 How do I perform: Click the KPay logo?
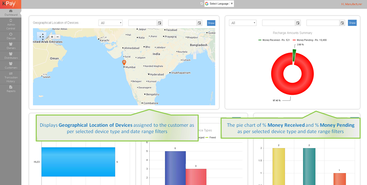coord(9,4)
